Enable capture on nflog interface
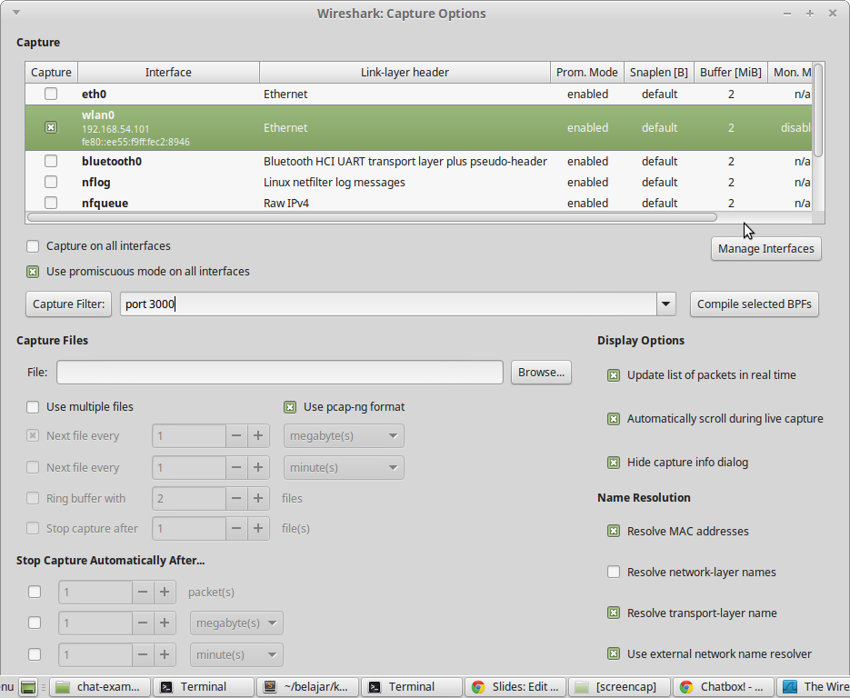This screenshot has height=698, width=850. 51,182
